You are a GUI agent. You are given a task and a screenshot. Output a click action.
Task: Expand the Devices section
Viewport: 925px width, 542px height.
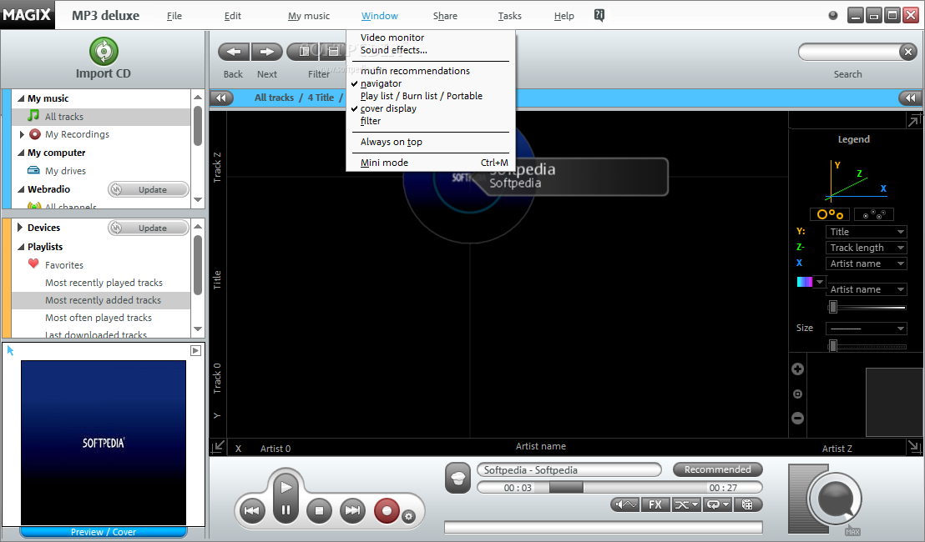20,228
